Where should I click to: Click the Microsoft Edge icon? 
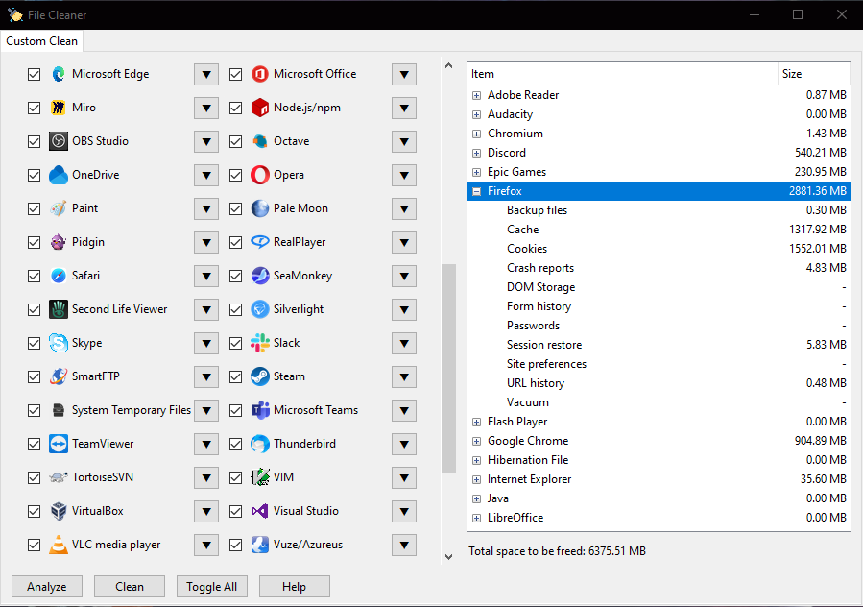click(x=58, y=74)
